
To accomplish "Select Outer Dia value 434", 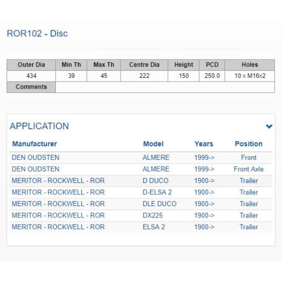I will pos(31,76).
